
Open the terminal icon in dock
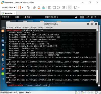[x=3, y=35]
